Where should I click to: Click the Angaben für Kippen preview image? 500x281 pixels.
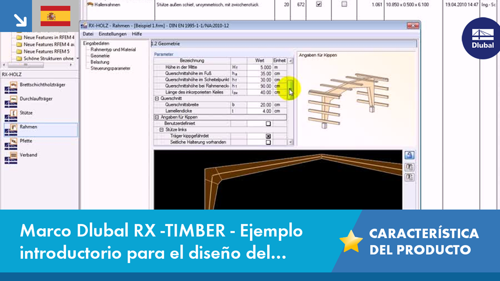click(349, 100)
